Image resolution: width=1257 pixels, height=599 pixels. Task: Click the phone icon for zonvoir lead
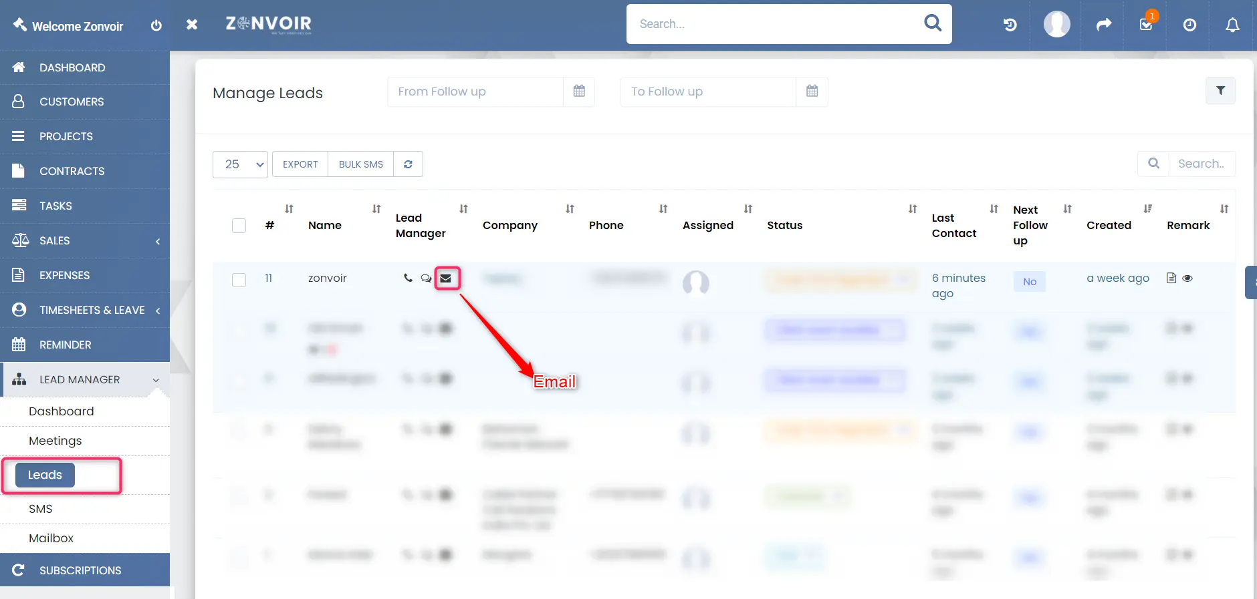click(408, 278)
